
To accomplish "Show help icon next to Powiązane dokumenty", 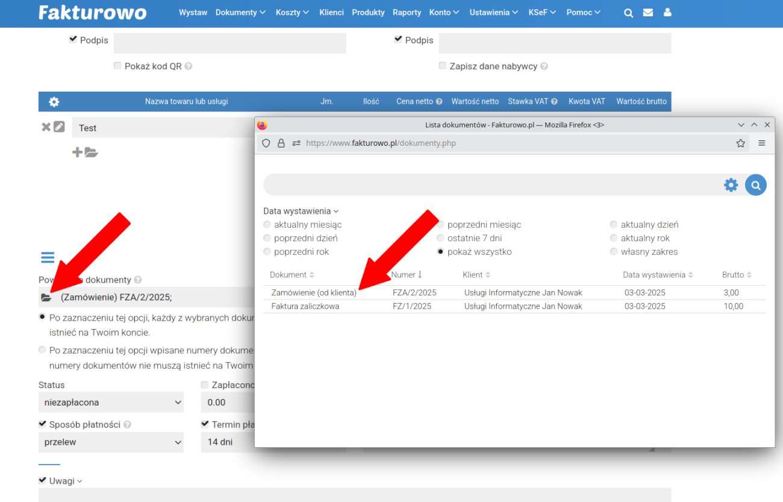I will click(x=138, y=280).
